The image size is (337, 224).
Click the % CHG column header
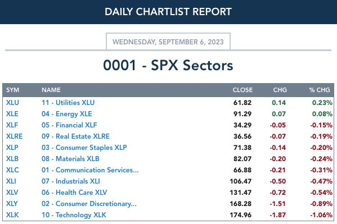coord(320,90)
